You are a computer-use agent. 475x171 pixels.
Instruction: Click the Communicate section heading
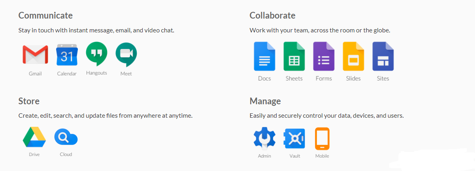(45, 16)
